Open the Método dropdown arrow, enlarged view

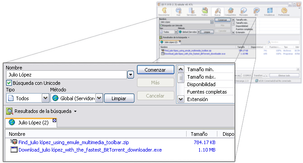pyautogui.click(x=99, y=98)
